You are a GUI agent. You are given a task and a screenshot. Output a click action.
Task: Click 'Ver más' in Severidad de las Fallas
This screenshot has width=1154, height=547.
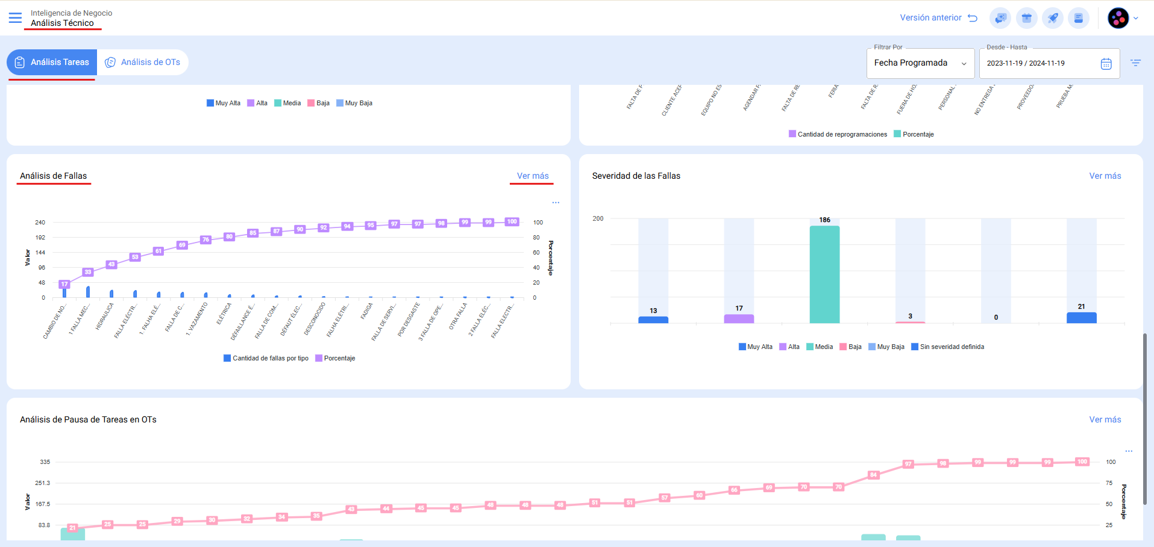1105,176
